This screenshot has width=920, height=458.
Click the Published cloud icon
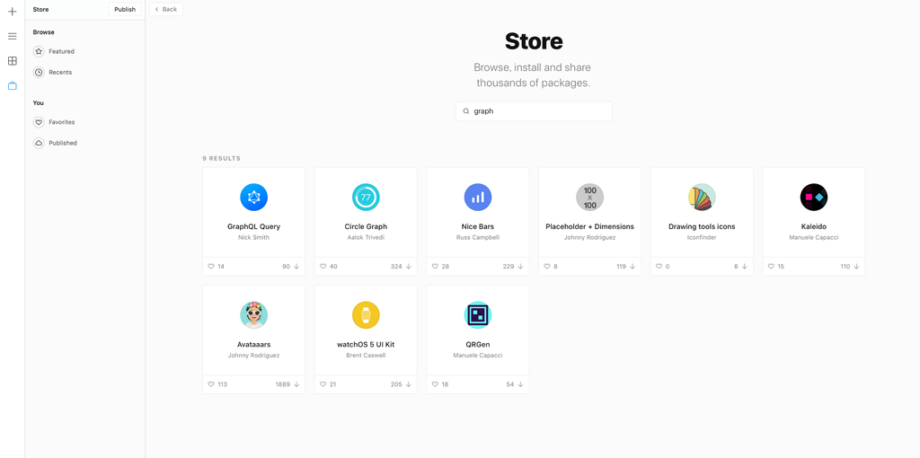(x=39, y=143)
